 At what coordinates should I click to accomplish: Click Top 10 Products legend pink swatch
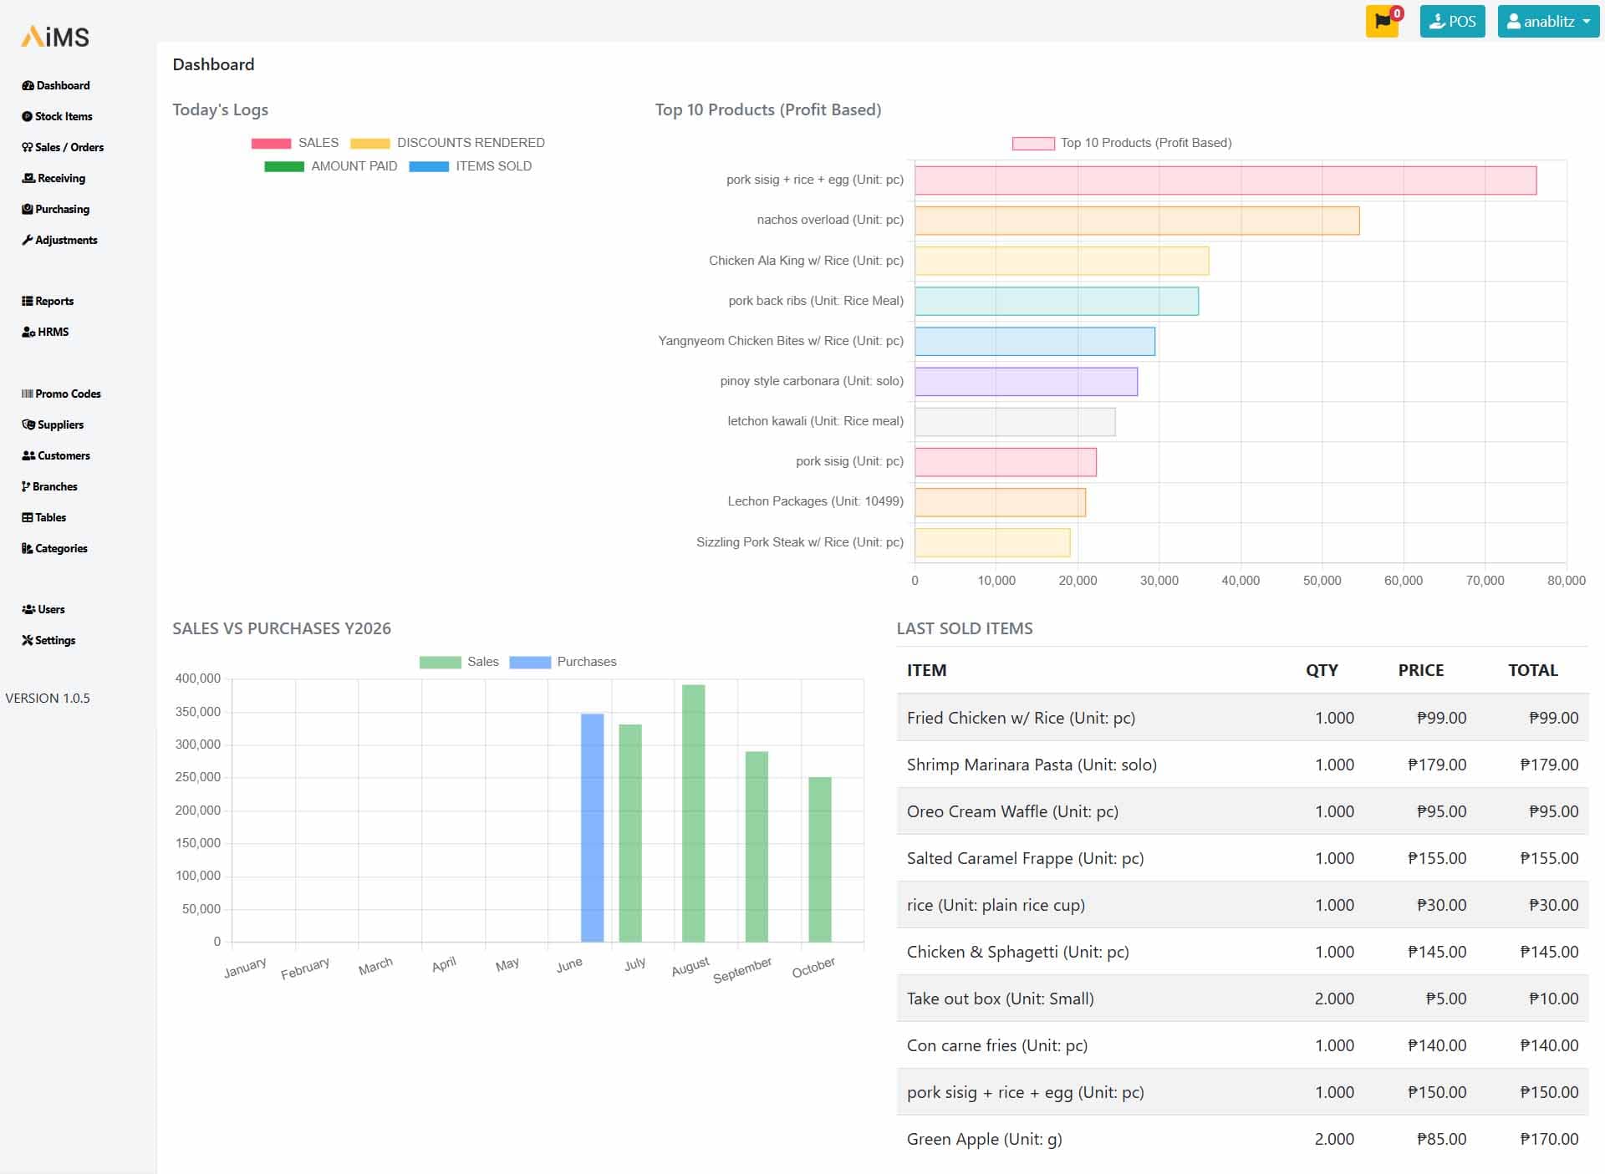pos(1033,143)
